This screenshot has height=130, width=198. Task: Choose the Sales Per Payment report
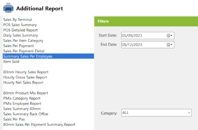[18, 46]
